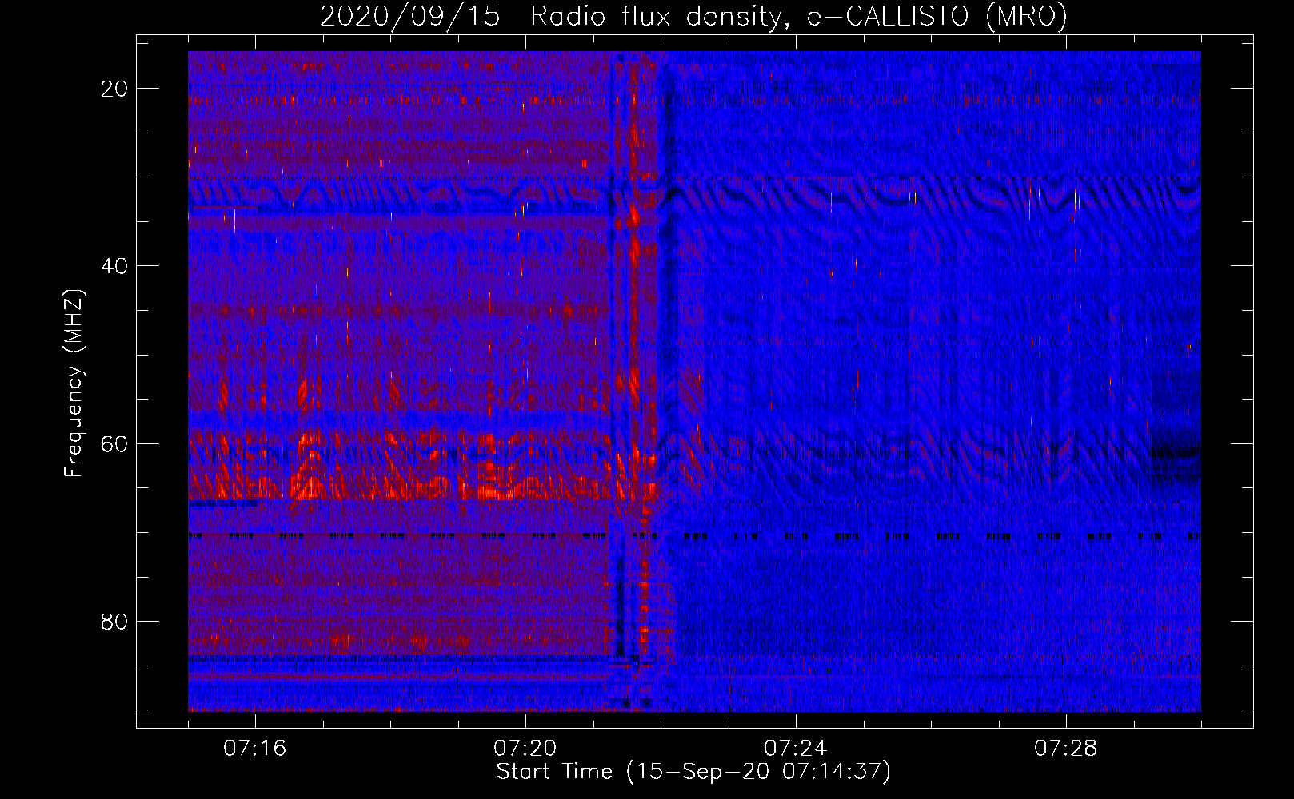Click the time tick label "07:20"
1294x799 pixels.
525,749
